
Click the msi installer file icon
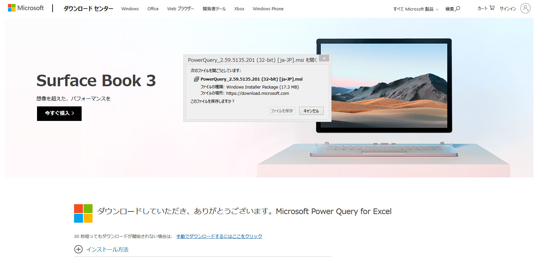pyautogui.click(x=196, y=79)
